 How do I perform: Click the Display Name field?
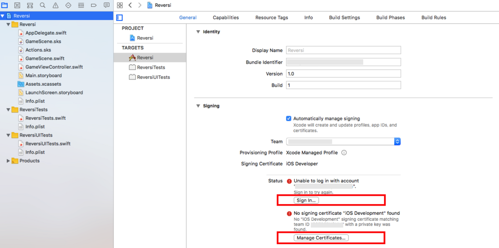pyautogui.click(x=344, y=50)
